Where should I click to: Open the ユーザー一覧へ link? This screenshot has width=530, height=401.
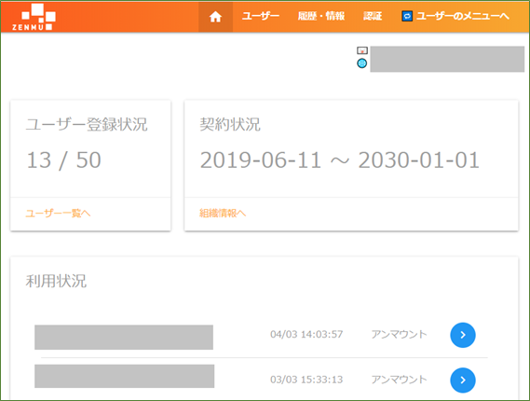pos(58,214)
